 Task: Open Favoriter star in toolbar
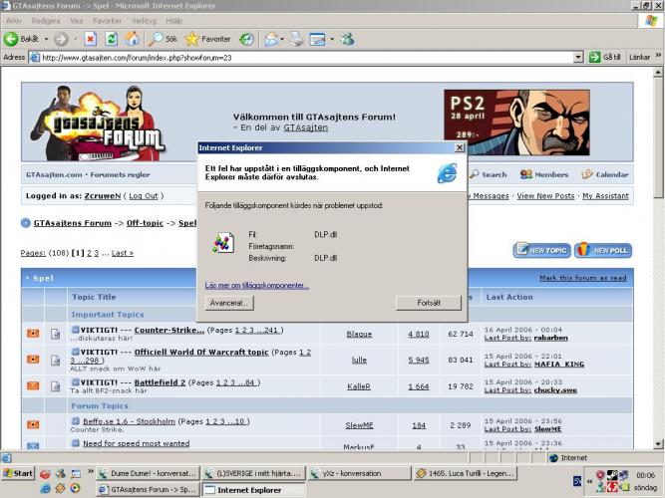[x=207, y=39]
